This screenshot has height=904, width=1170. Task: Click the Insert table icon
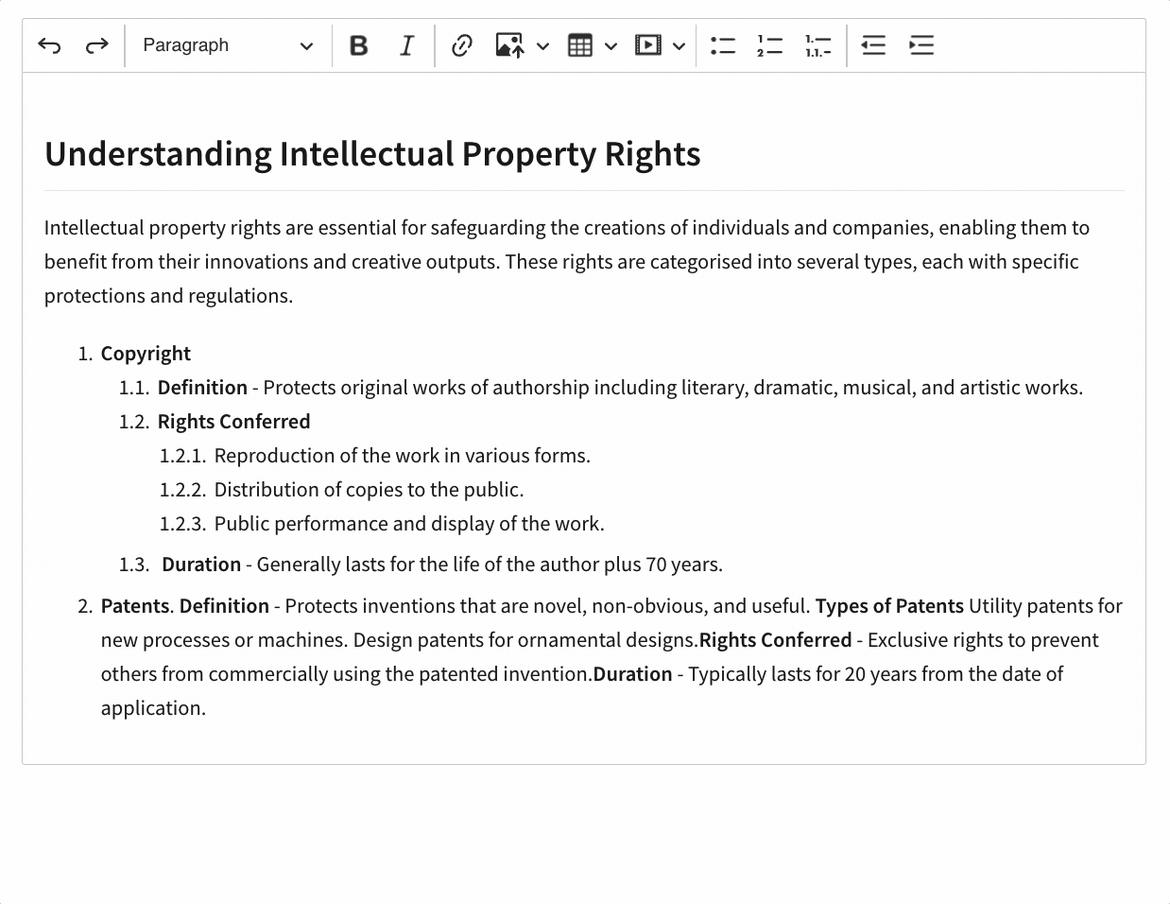point(579,45)
